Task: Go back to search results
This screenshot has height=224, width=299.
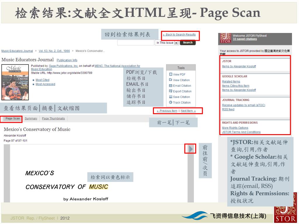Action: 179,35
